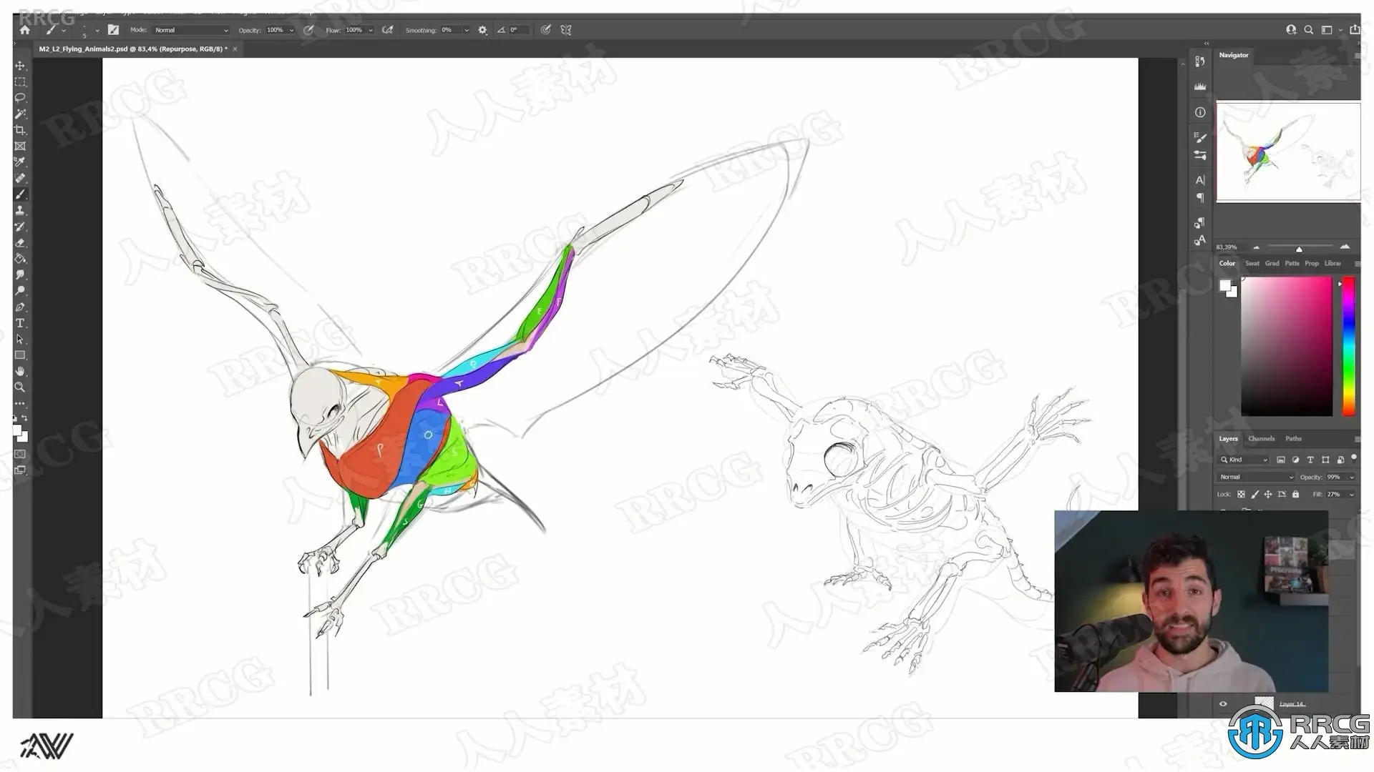Choose the Eraser tool
The width and height of the screenshot is (1374, 772).
pos(20,243)
